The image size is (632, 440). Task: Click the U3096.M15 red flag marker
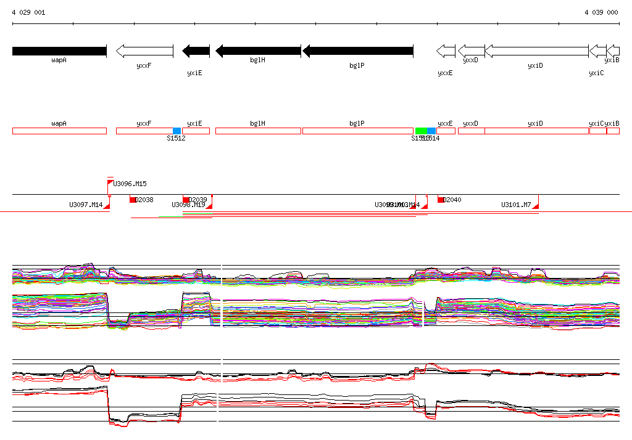[x=110, y=183]
